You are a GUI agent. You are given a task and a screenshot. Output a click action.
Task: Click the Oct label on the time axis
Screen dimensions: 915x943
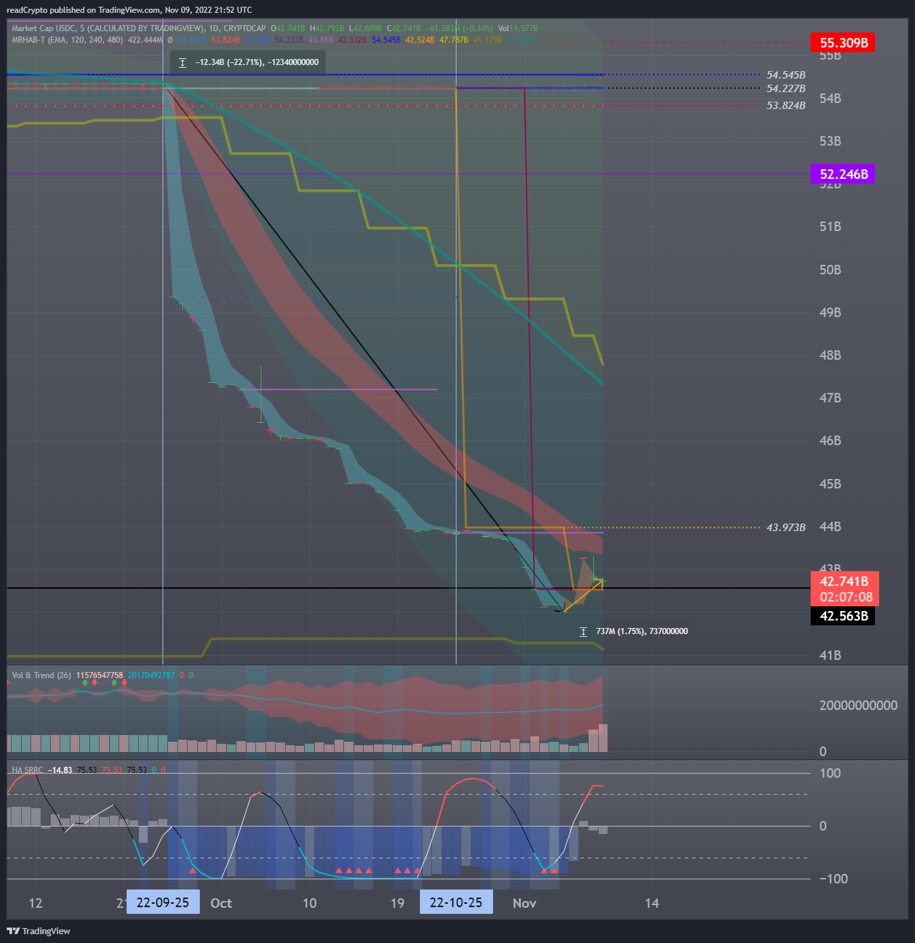pos(221,903)
